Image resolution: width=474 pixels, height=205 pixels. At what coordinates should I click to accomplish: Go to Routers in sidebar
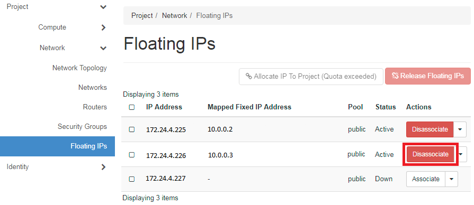tap(95, 107)
